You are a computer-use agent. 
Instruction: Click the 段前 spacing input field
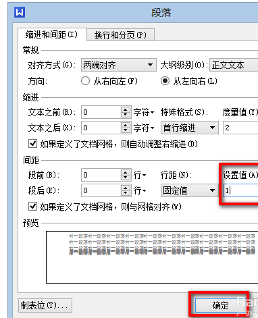(x=101, y=175)
